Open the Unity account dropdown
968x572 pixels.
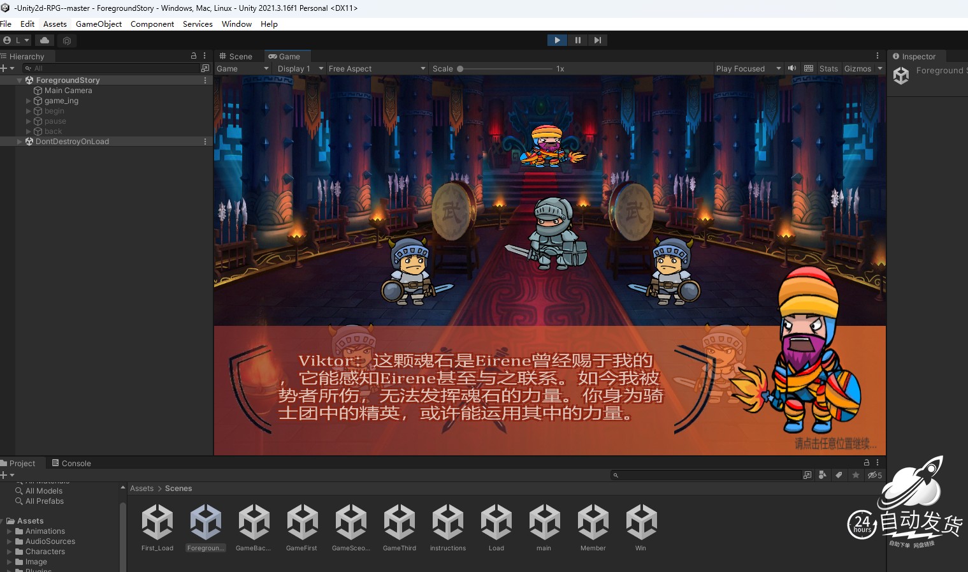17,40
